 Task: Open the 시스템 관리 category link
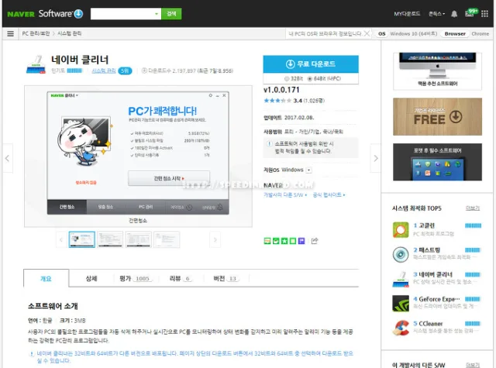104,71
